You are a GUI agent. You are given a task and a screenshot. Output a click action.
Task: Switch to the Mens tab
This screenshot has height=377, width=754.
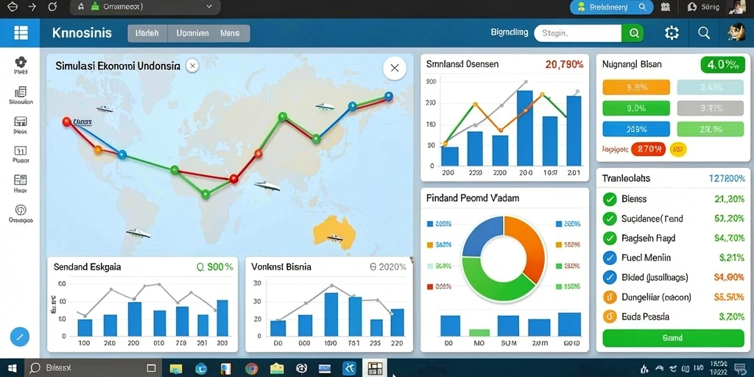[x=230, y=34]
